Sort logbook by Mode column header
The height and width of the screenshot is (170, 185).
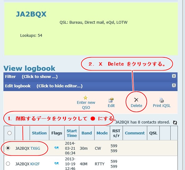point(102,133)
